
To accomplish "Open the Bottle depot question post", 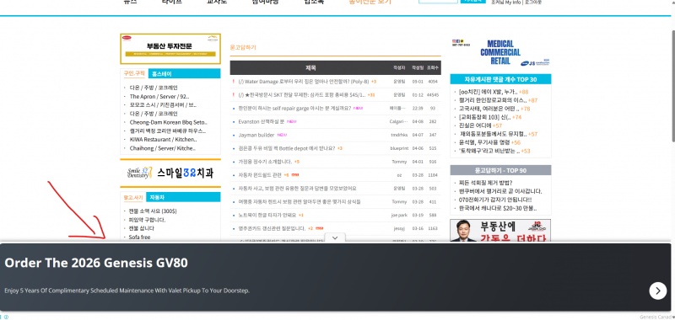I will (x=286, y=148).
